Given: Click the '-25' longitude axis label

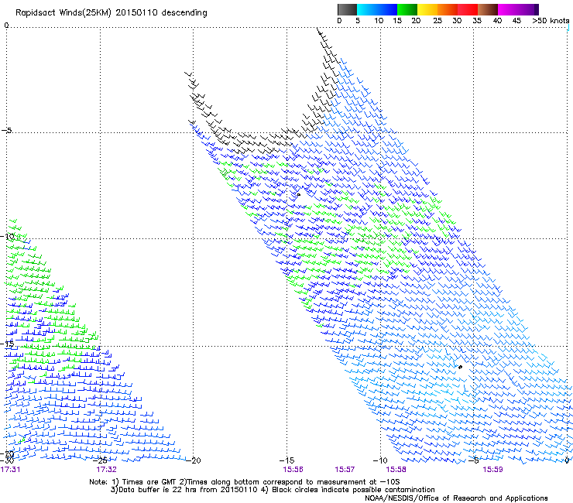Looking at the screenshot, I should (x=100, y=460).
